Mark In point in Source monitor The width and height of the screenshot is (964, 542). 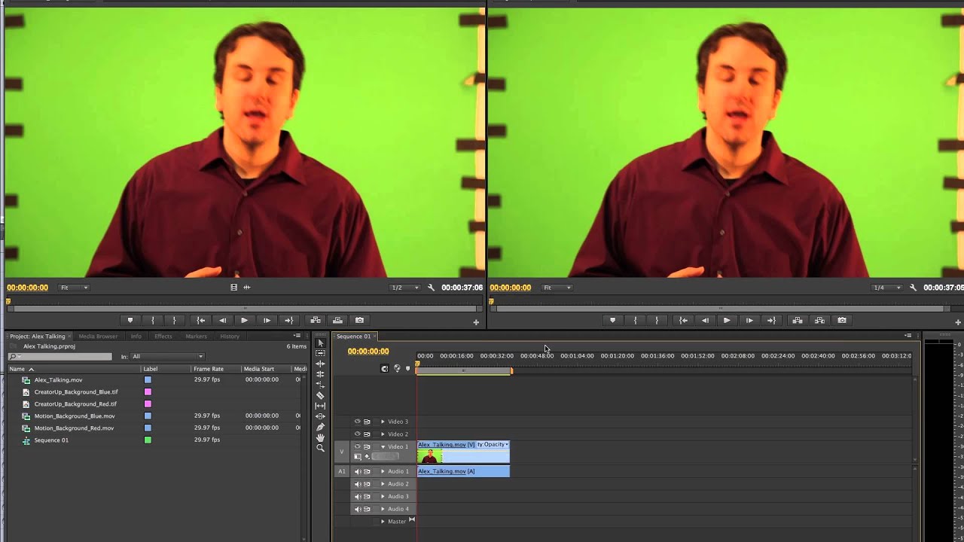[153, 320]
